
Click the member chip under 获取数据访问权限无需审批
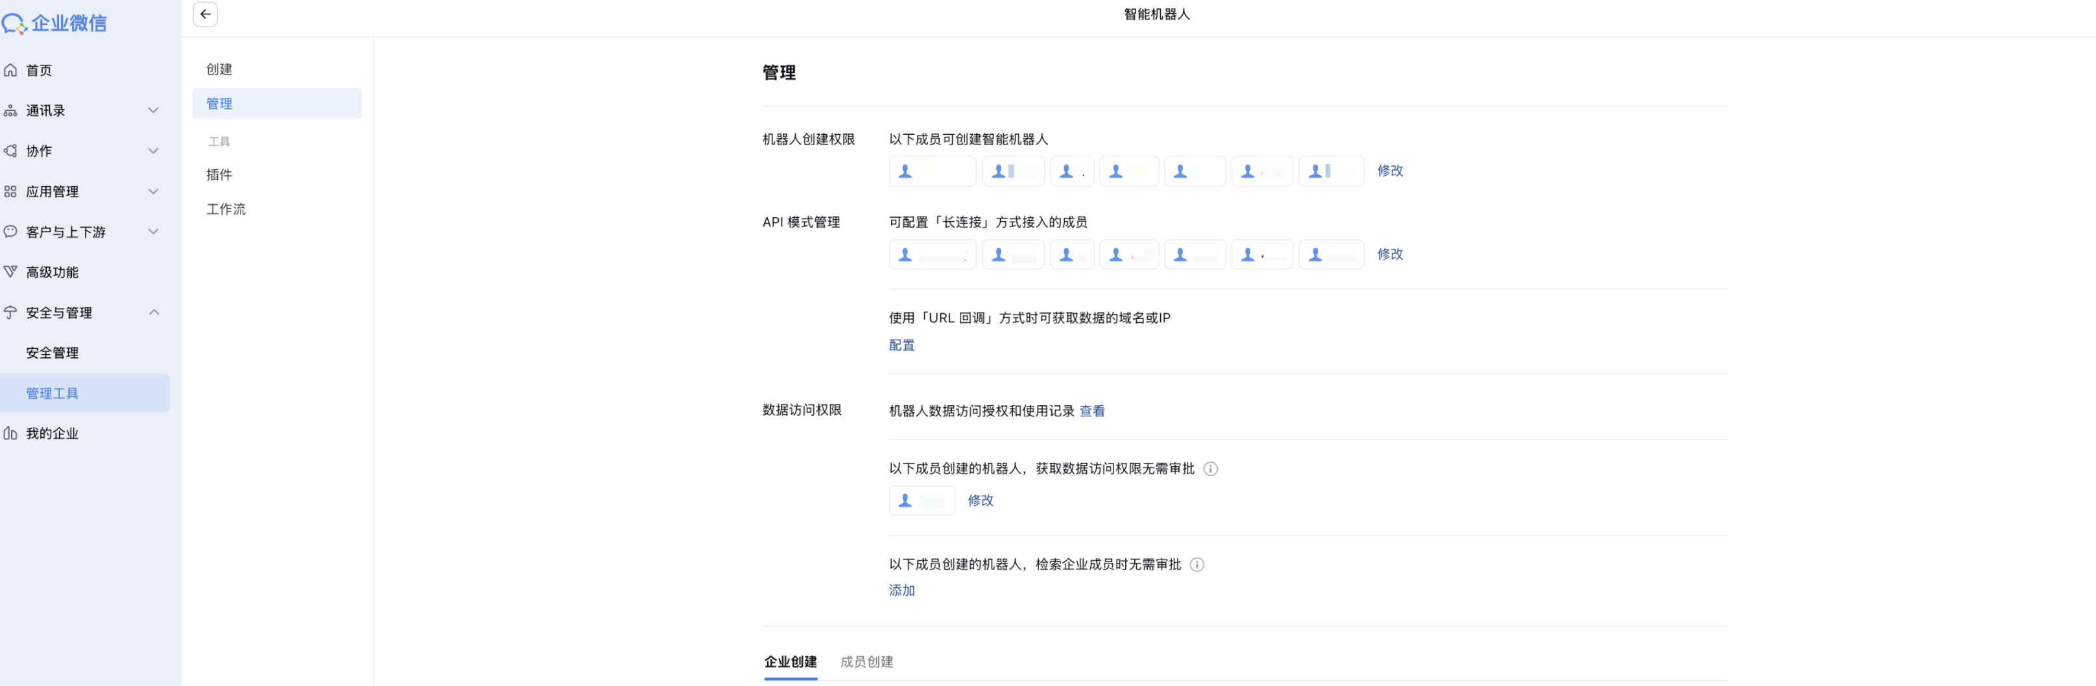click(922, 501)
